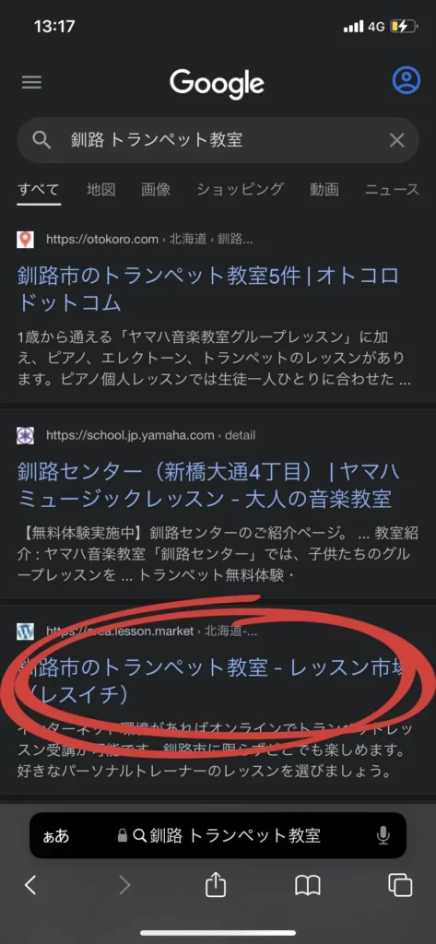The image size is (436, 944).
Task: Tap the Safari address bar showing 釧路 トランペット教室
Action: pos(218,835)
